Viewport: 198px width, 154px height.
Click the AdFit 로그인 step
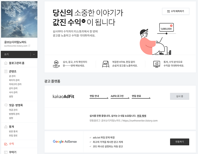click(x=120, y=97)
